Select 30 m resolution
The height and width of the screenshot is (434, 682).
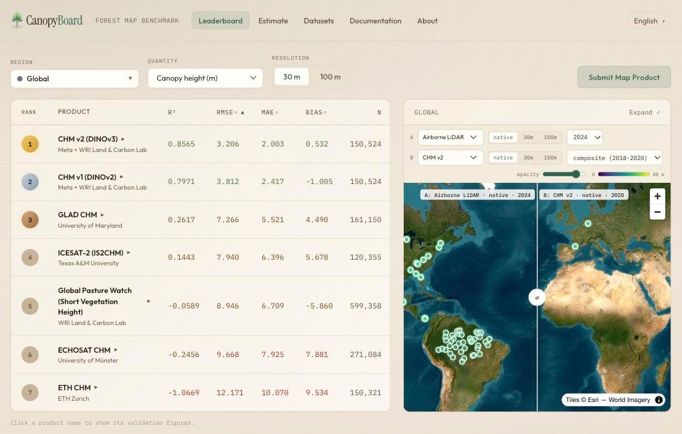click(x=291, y=76)
